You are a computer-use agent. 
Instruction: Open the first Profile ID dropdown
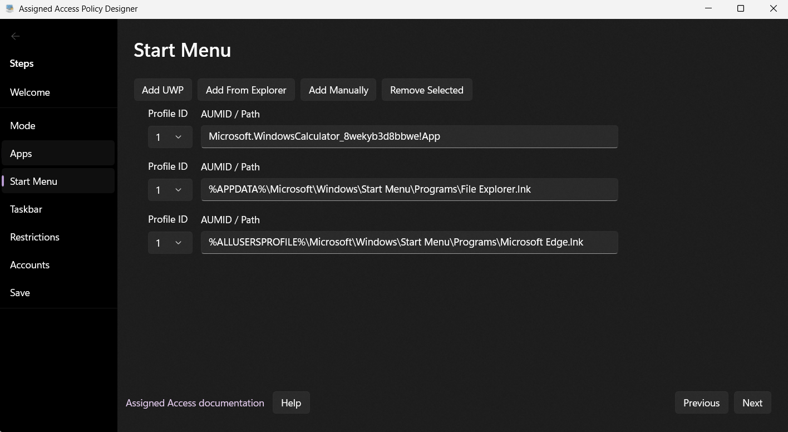(x=170, y=136)
